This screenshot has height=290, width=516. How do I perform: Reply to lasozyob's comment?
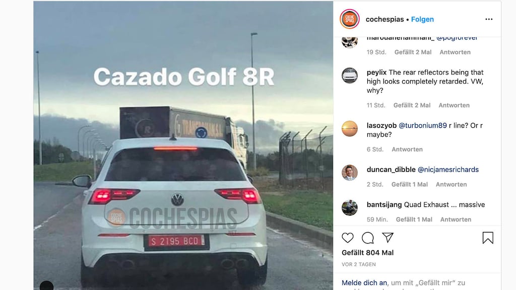[407, 149]
